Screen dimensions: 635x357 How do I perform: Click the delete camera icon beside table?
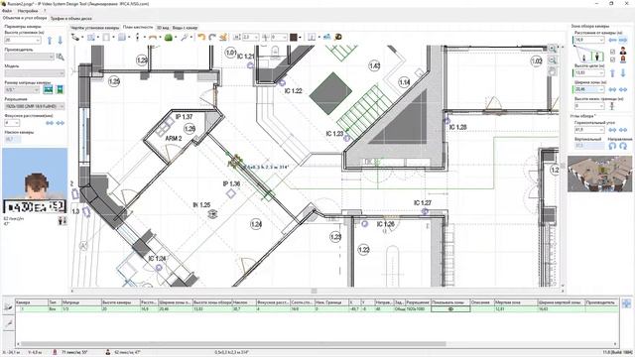(x=8, y=322)
